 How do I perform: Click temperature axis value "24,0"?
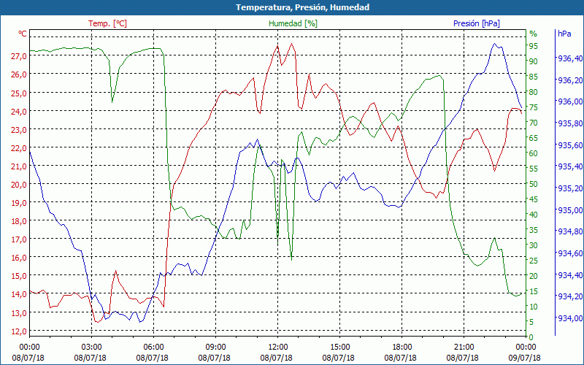pos(19,111)
